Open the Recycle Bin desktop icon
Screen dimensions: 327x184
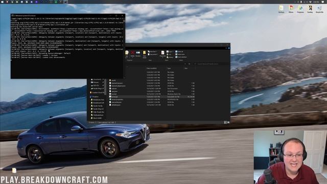pos(319,9)
